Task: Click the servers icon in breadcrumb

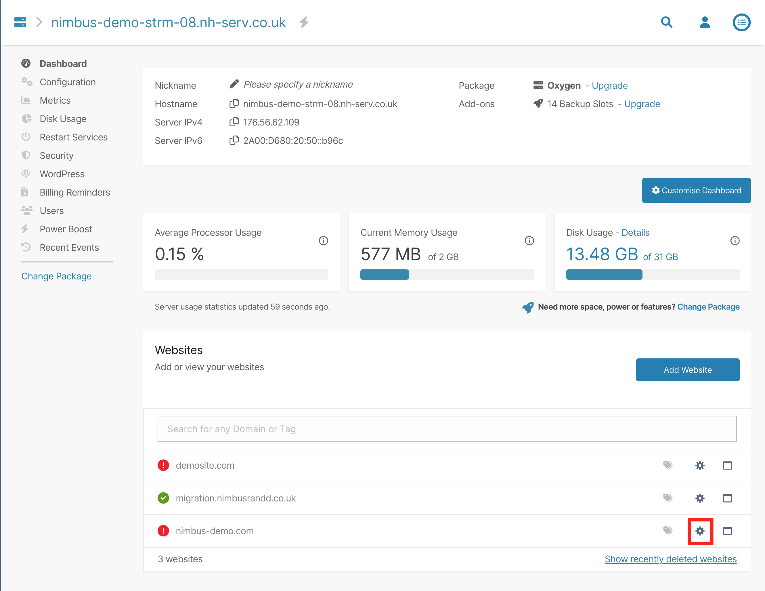Action: click(20, 22)
